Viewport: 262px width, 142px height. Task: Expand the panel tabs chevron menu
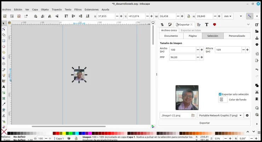point(248,24)
